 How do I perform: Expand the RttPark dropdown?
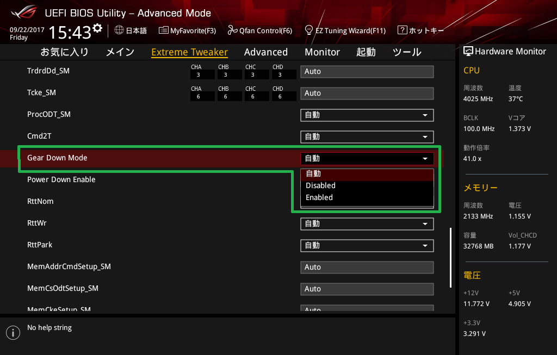tap(367, 246)
